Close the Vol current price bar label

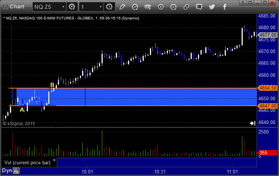point(54,160)
